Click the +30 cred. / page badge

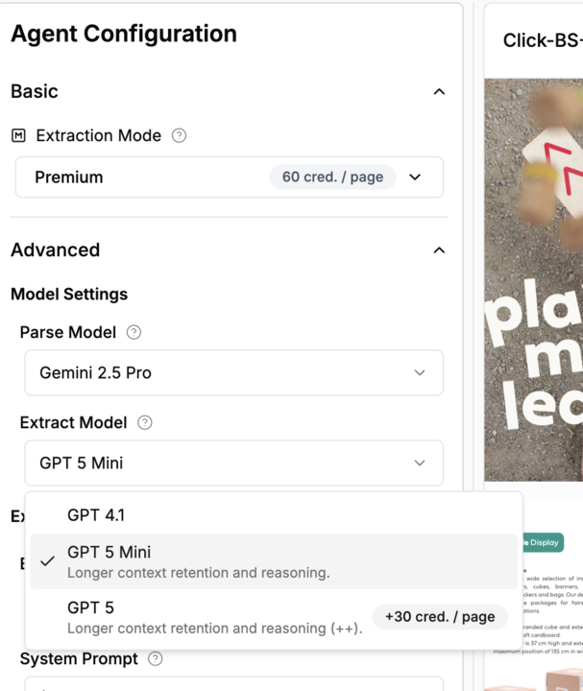tap(440, 617)
